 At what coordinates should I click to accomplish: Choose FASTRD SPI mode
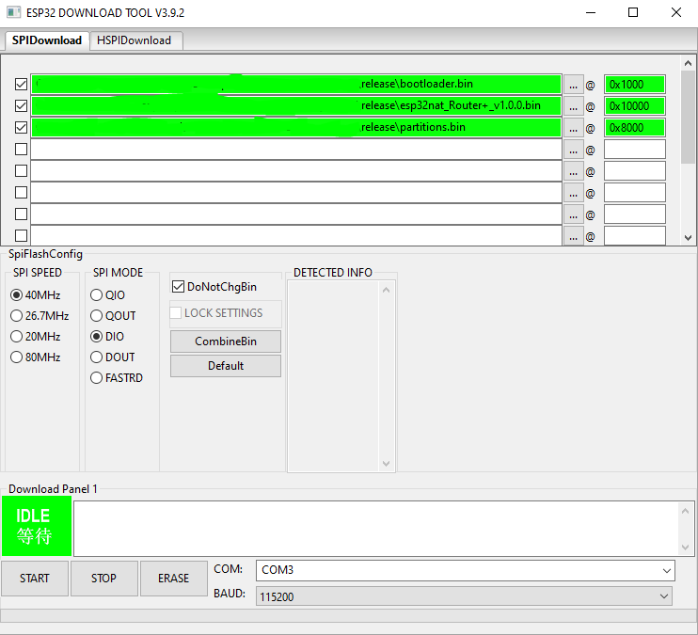117,378
